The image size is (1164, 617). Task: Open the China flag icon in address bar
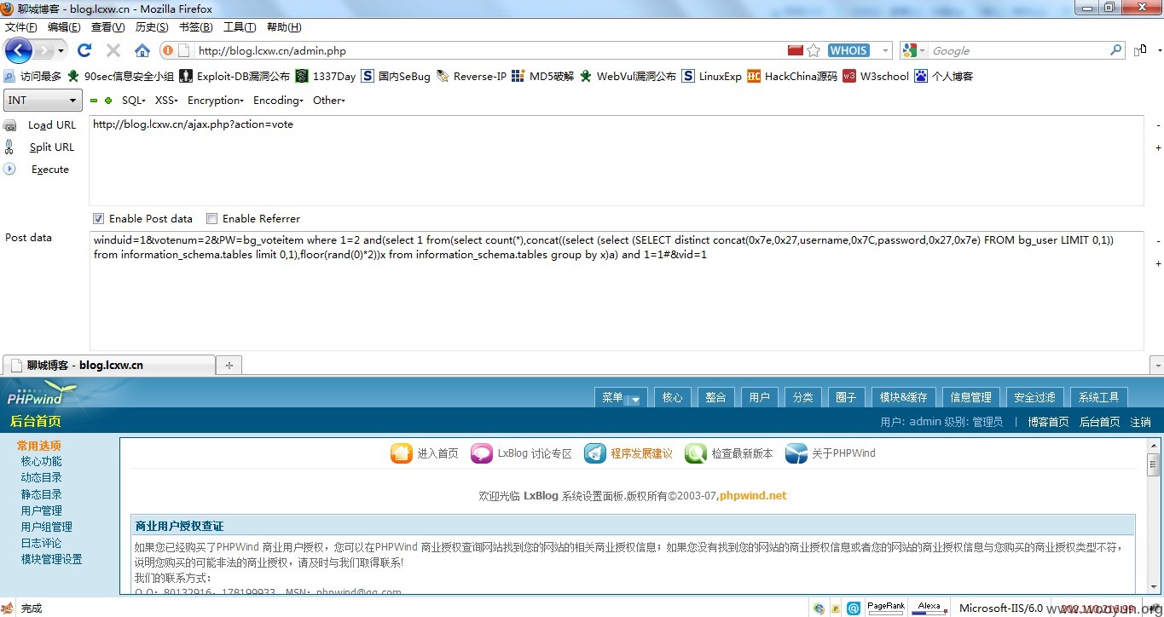click(x=796, y=50)
